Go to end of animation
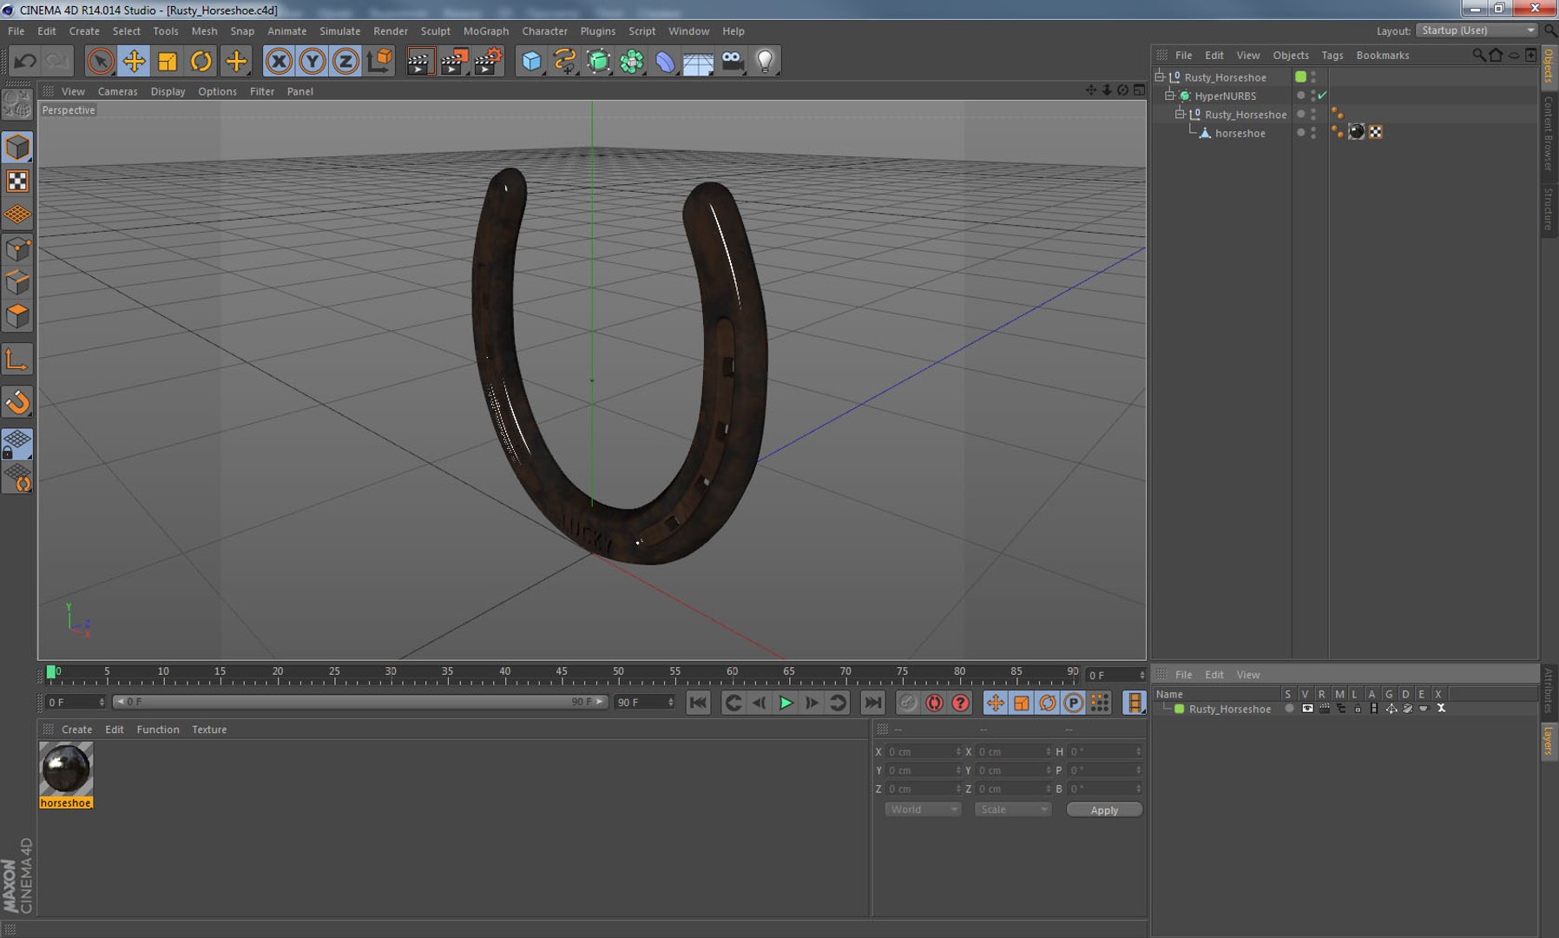Screen dimensions: 1559x938 873,703
